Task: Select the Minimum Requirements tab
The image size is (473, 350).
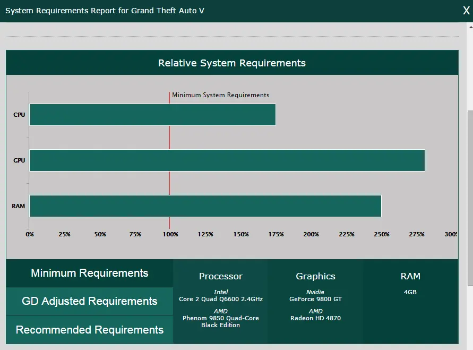Action: pyautogui.click(x=90, y=273)
